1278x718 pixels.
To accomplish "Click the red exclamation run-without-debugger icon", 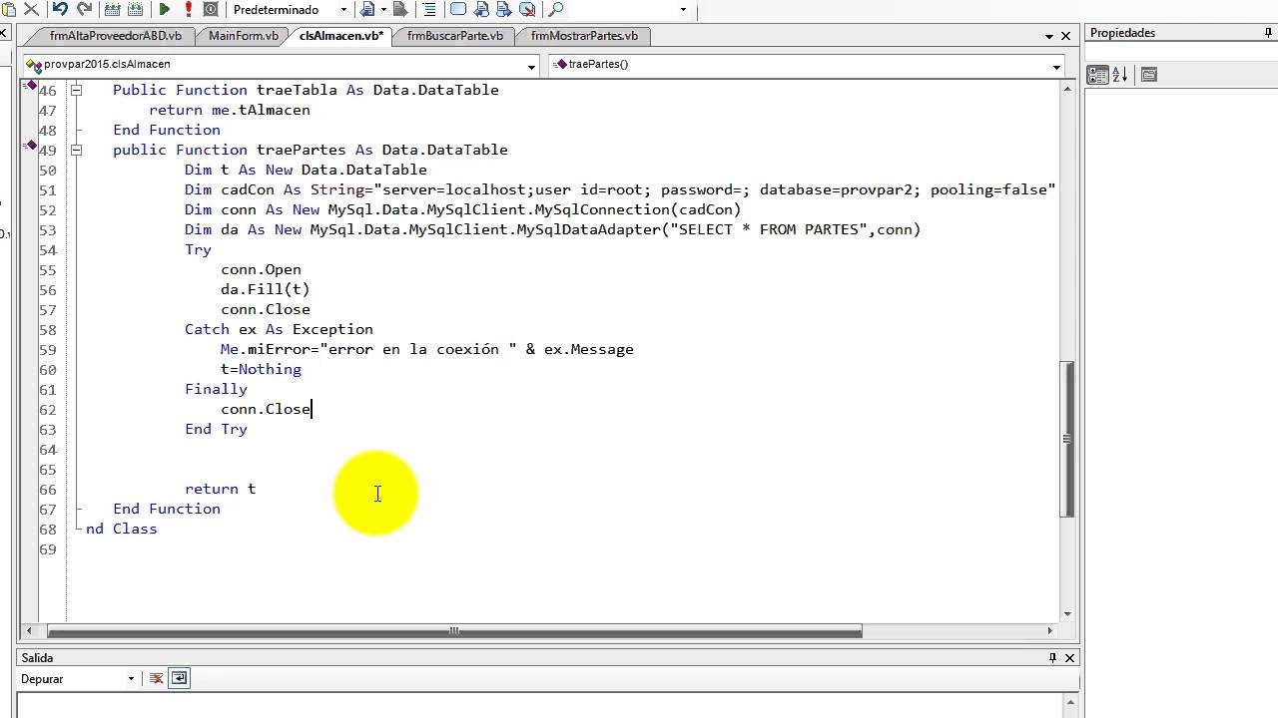I will 188,10.
